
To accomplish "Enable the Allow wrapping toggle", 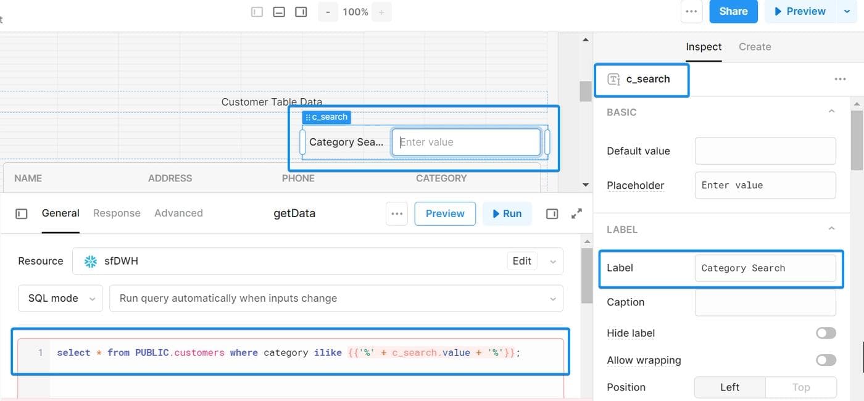I will click(x=826, y=360).
